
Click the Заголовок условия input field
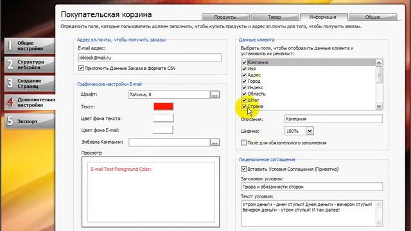coord(312,187)
